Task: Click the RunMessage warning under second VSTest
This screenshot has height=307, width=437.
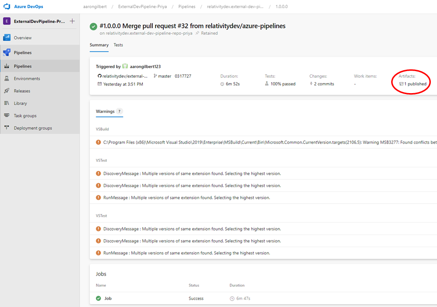Action: [x=186, y=253]
